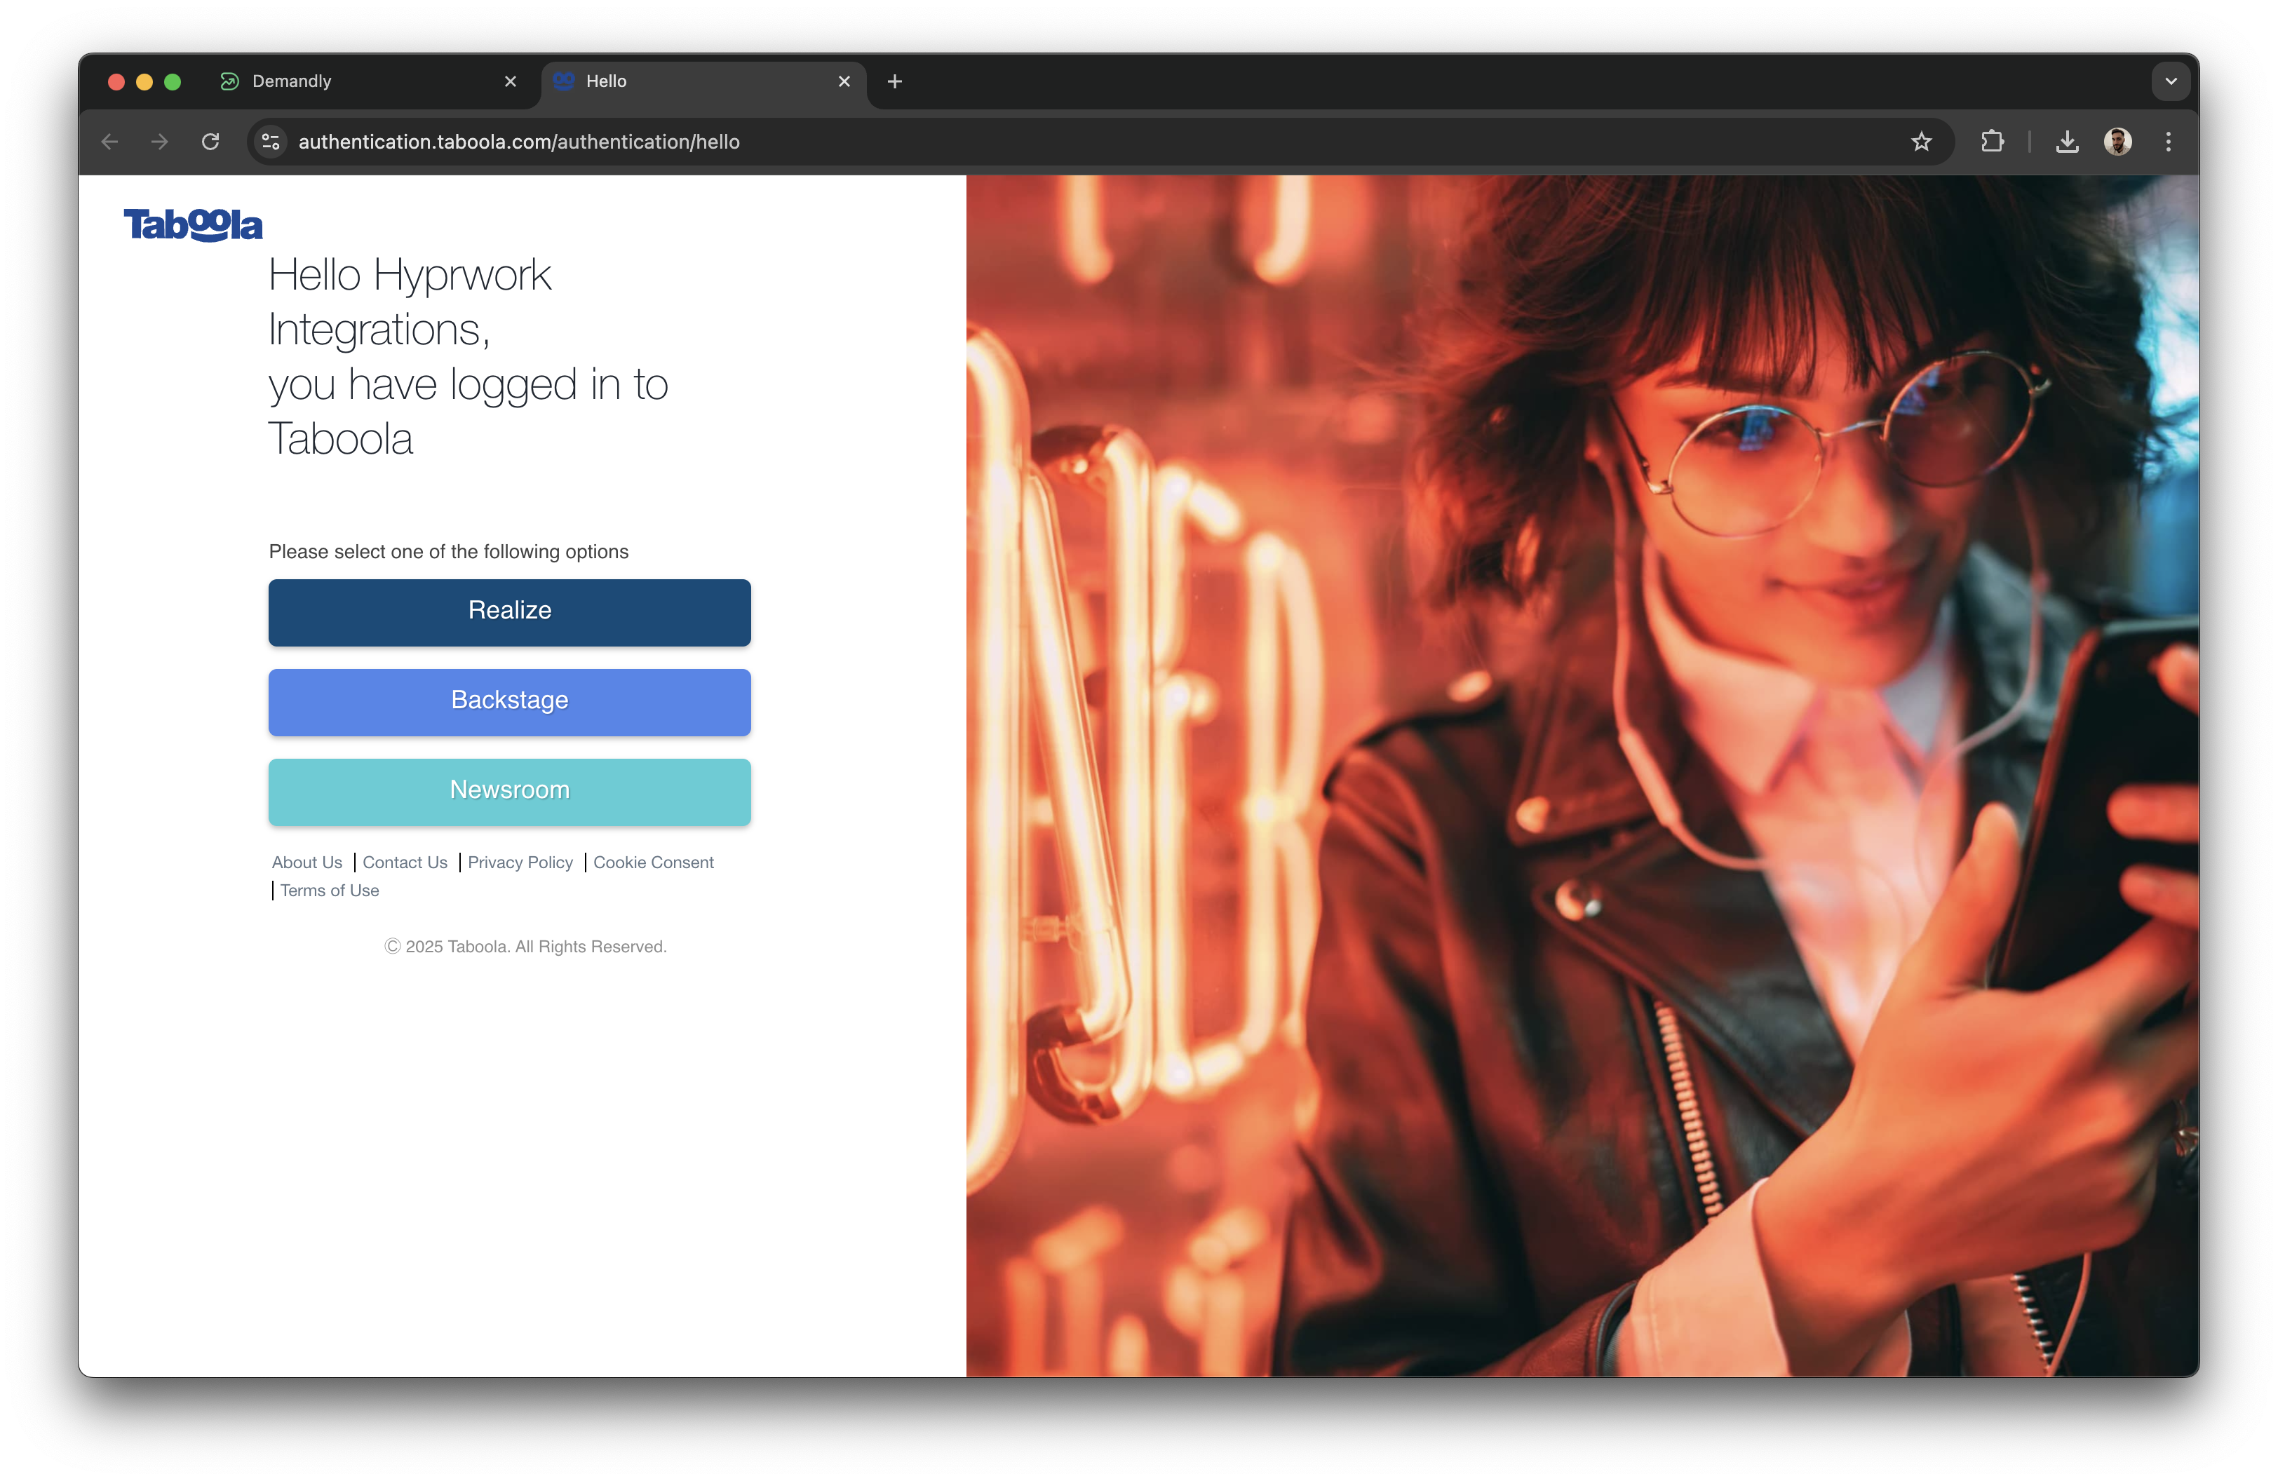Screen dimensions: 2278x1481
Task: View site information icon in address bar
Action: tap(271, 142)
